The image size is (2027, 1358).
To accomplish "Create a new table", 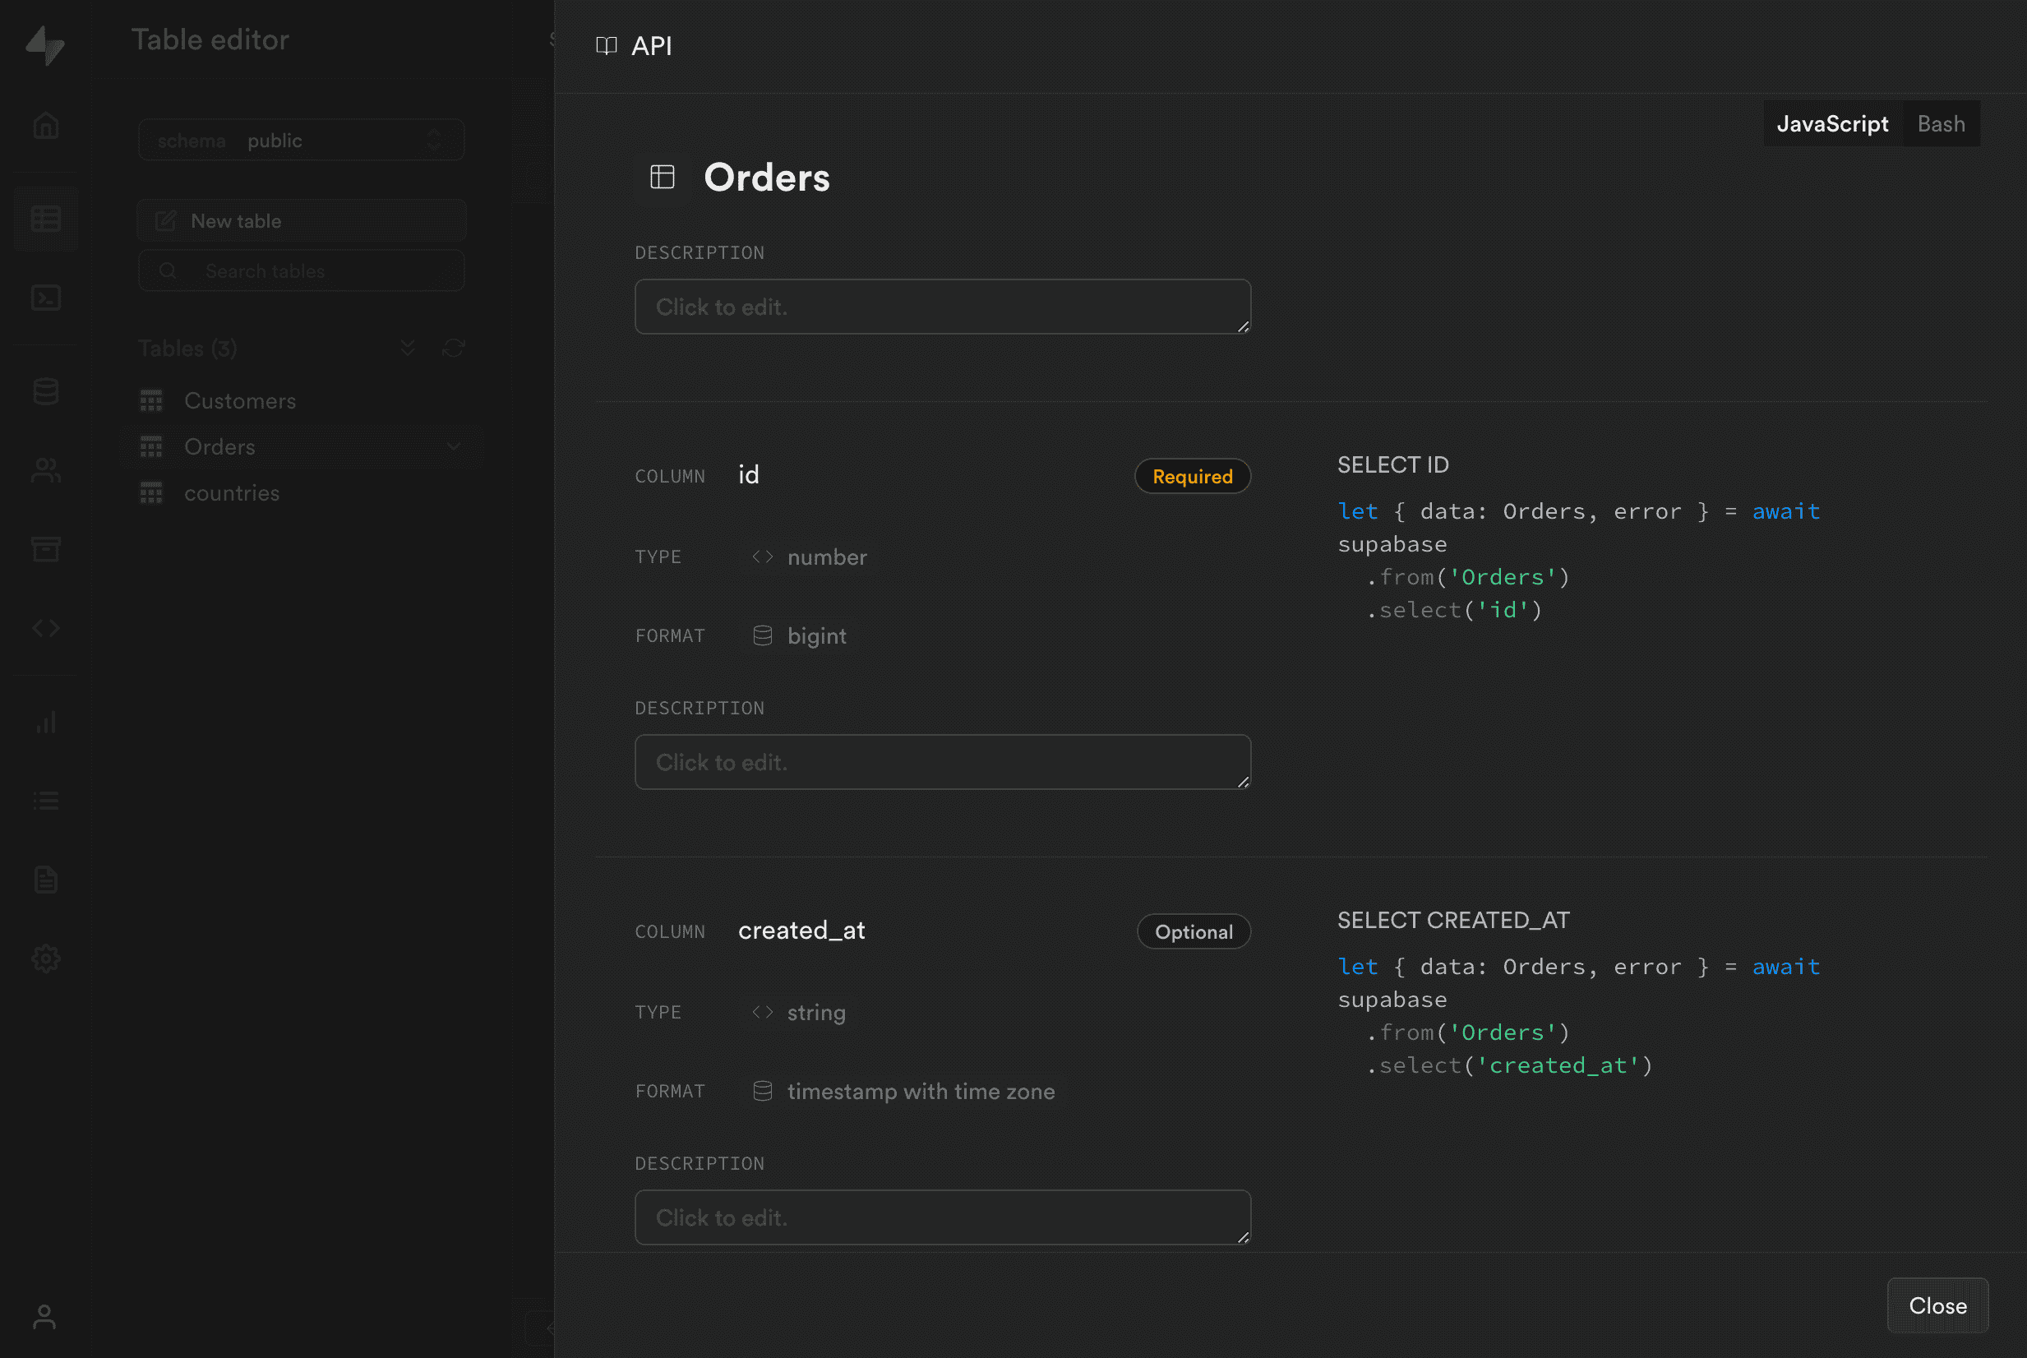I will click(301, 220).
